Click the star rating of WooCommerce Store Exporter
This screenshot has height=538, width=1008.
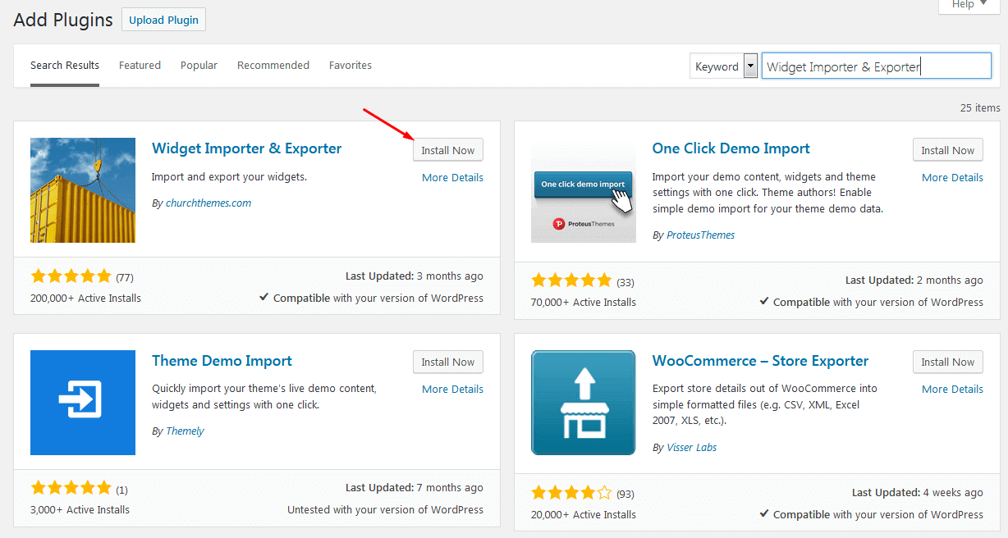click(571, 493)
